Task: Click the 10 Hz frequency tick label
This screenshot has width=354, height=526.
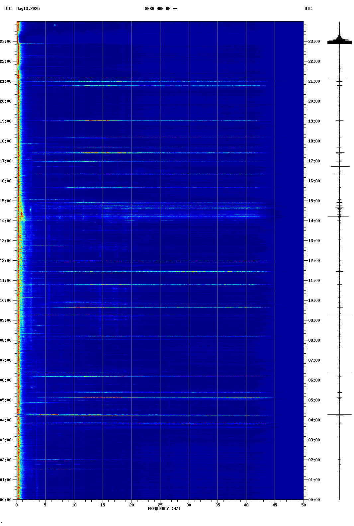Action: (74, 505)
